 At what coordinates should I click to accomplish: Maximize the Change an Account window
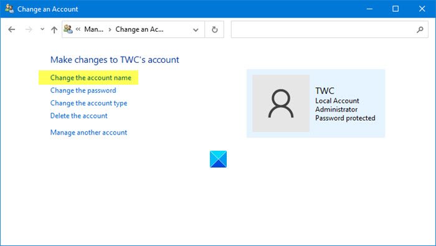[396, 9]
